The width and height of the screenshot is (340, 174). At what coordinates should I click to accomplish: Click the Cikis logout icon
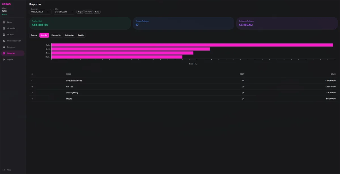click(x=4, y=170)
